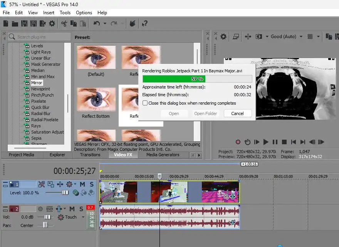Screen dimensions: 339x247
Task: Open the Tools menu
Action: coord(65,13)
